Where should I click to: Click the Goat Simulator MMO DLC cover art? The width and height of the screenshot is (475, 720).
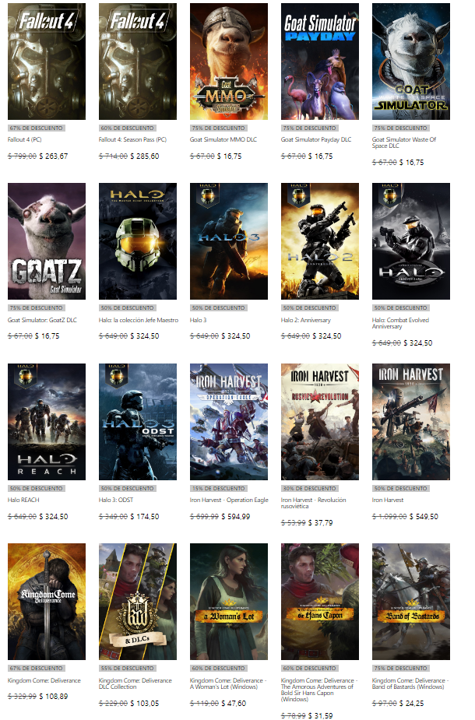coord(228,61)
